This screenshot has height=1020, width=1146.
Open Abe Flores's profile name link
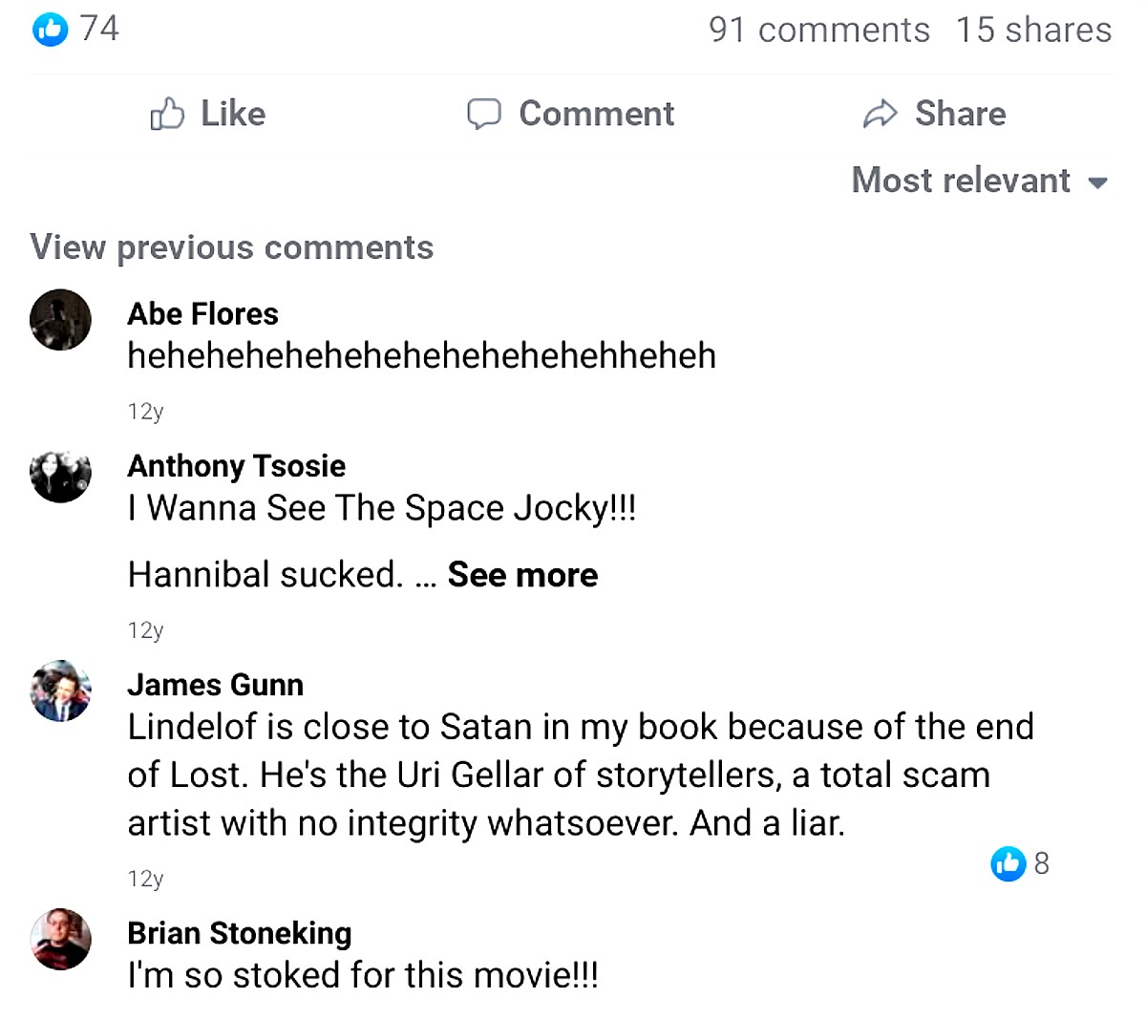tap(203, 314)
